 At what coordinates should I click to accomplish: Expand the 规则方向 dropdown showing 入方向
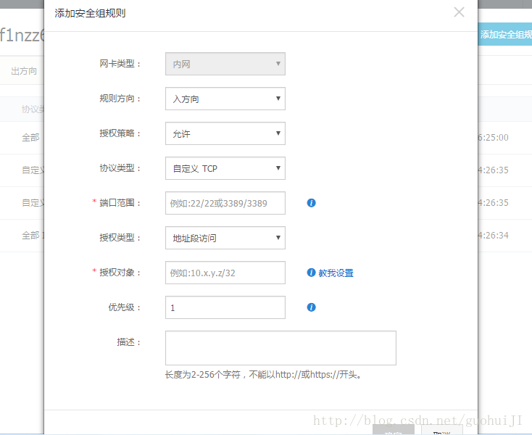tap(225, 99)
